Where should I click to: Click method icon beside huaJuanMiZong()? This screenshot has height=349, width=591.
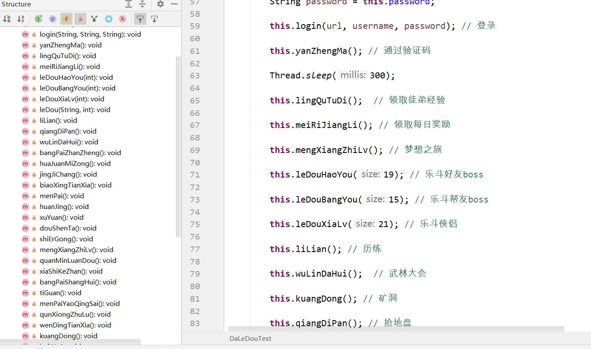pos(25,163)
